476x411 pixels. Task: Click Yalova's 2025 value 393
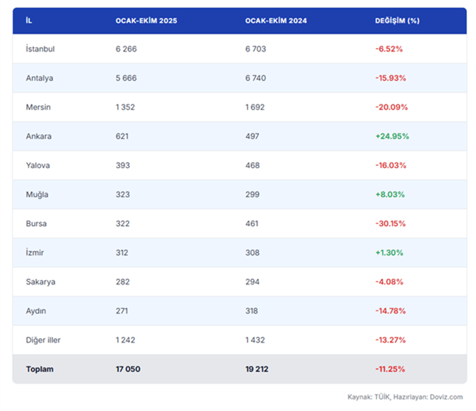(123, 165)
